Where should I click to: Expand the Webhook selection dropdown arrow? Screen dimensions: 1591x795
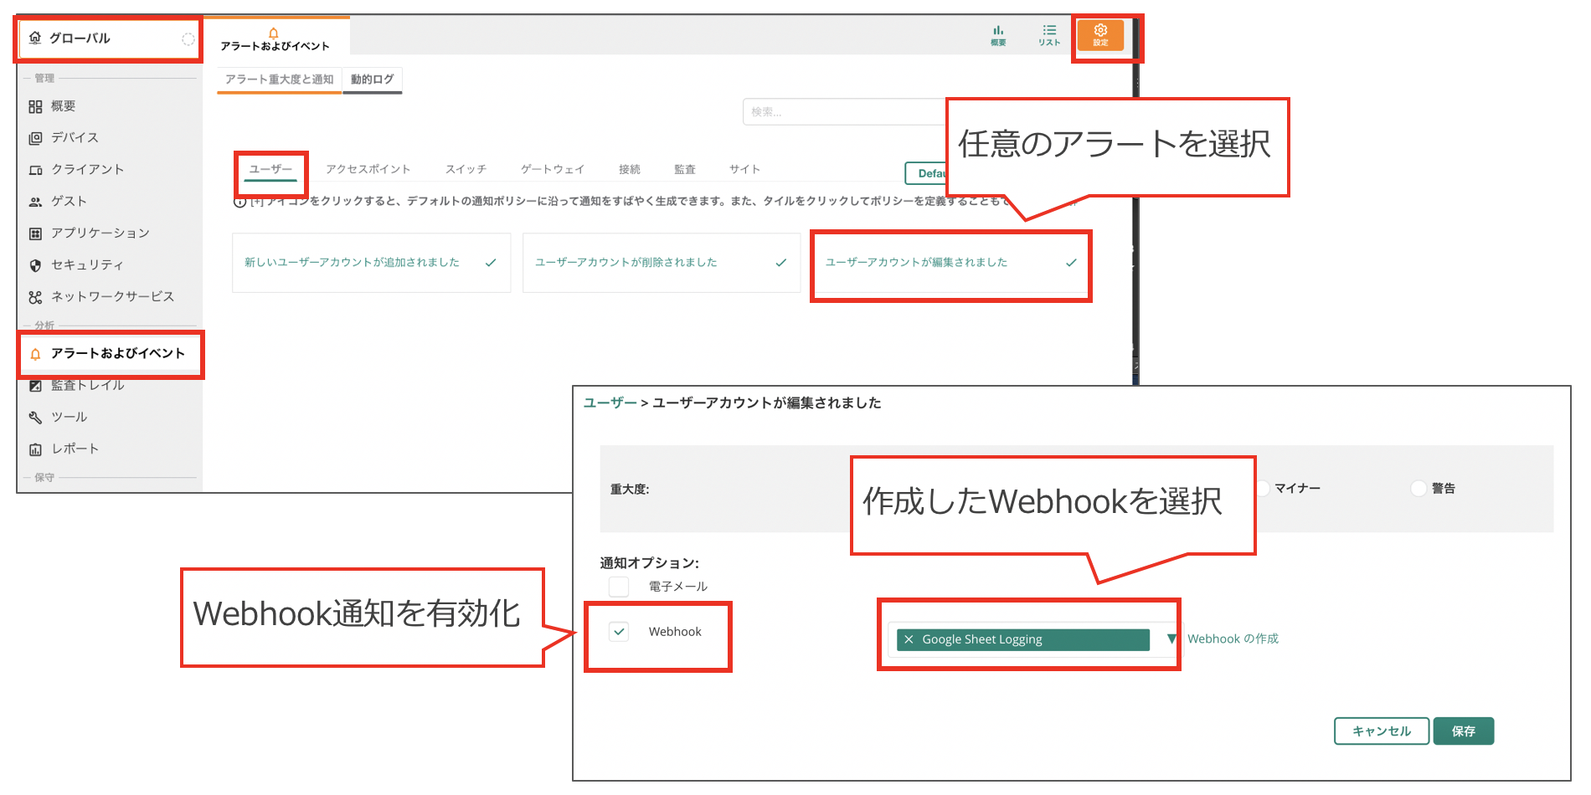[x=1171, y=639]
